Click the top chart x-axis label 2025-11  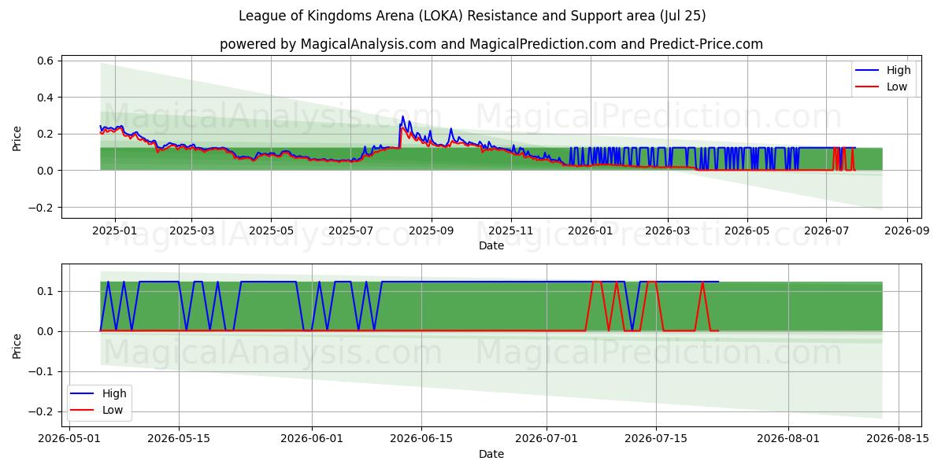[511, 231]
